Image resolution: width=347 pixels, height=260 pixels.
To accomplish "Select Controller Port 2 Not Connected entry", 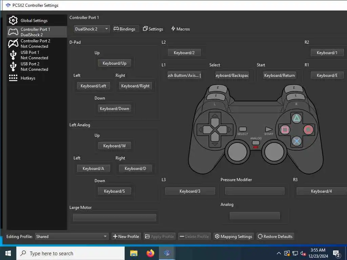I will (x=37, y=43).
